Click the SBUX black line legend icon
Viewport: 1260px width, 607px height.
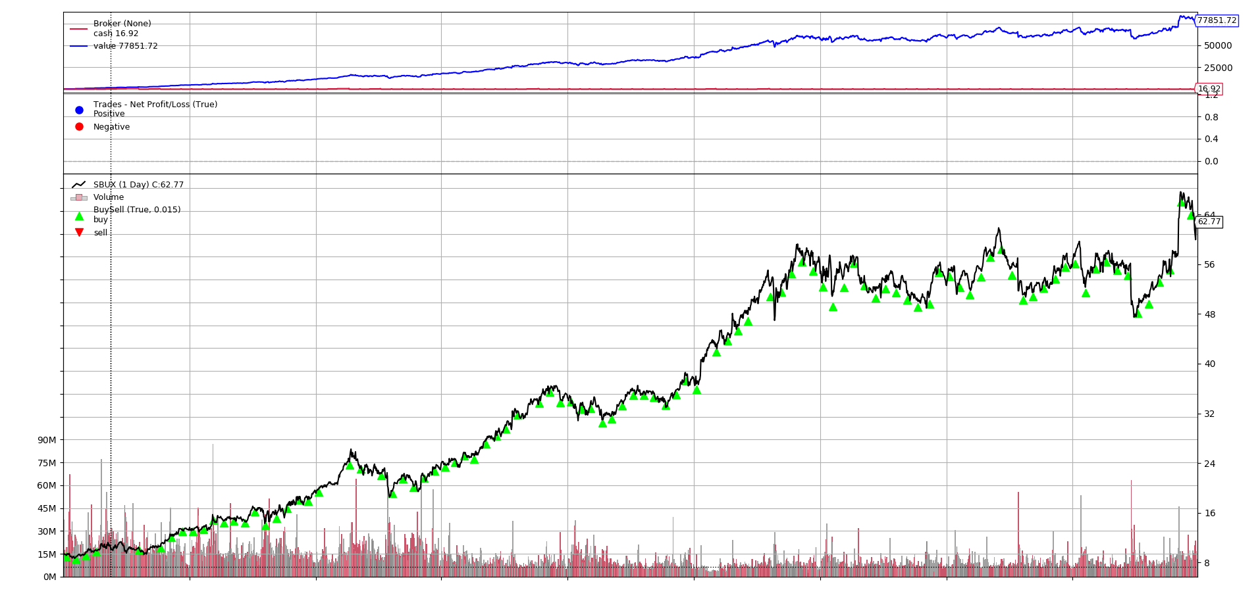(x=79, y=185)
